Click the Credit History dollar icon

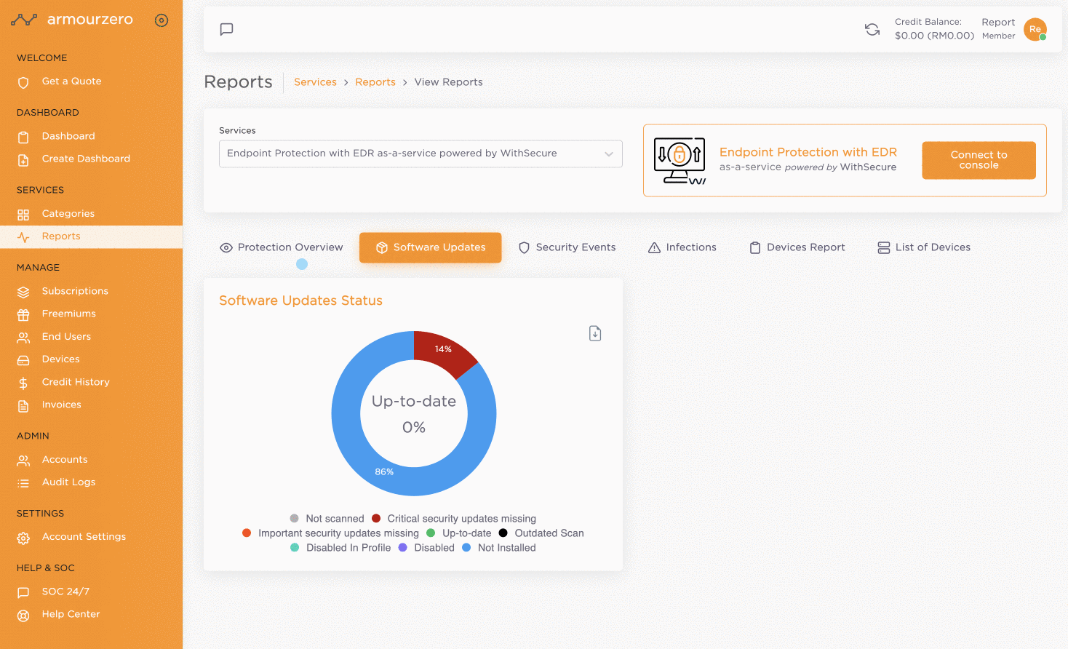coord(23,383)
